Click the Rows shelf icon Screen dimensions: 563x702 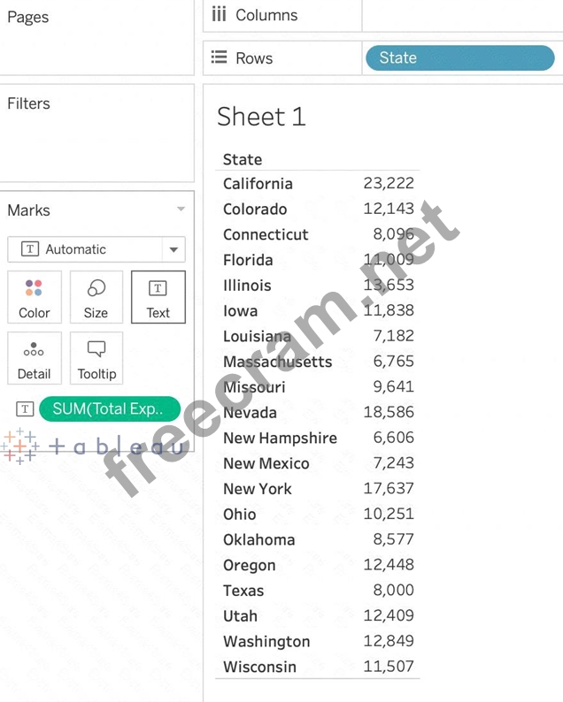[x=220, y=58]
